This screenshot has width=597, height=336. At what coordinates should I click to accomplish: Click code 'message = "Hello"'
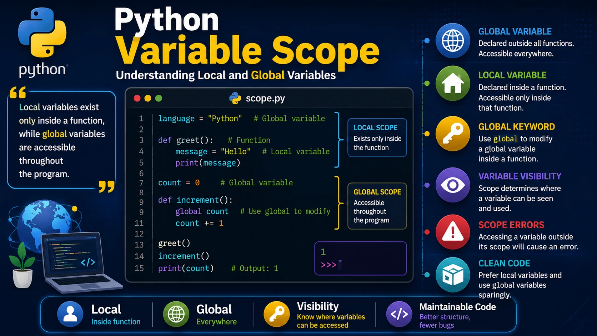[213, 152]
